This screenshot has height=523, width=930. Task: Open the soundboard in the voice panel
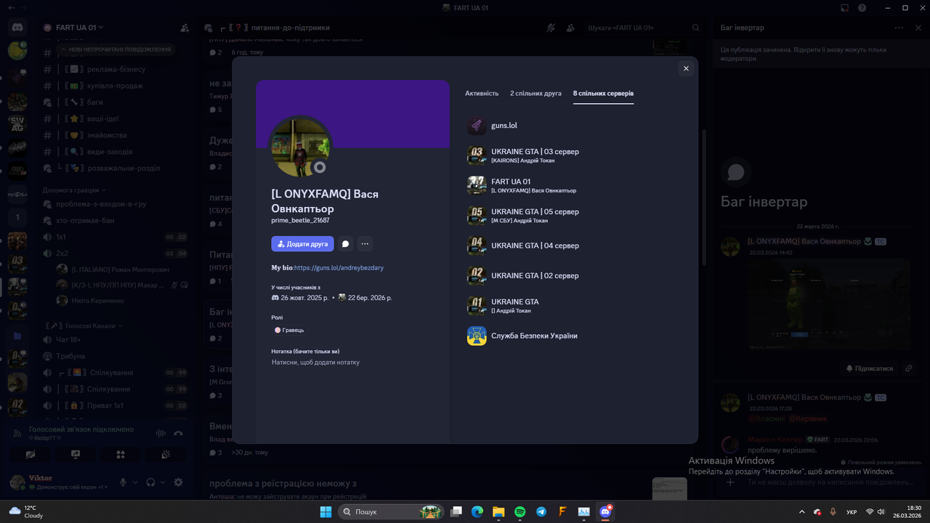click(166, 455)
